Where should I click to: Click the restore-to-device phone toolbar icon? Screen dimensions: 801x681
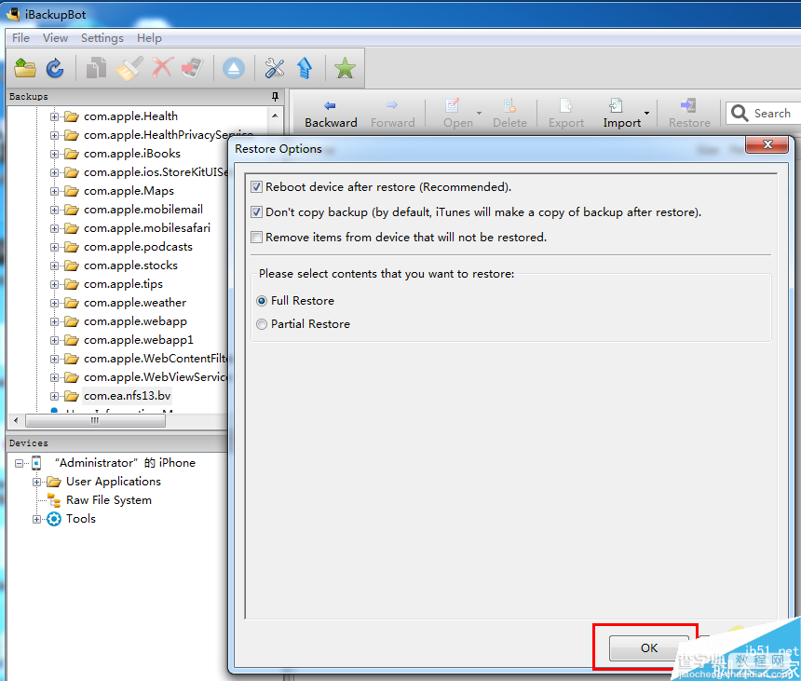193,68
